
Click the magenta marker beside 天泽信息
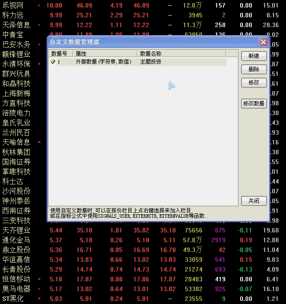[x=39, y=25]
